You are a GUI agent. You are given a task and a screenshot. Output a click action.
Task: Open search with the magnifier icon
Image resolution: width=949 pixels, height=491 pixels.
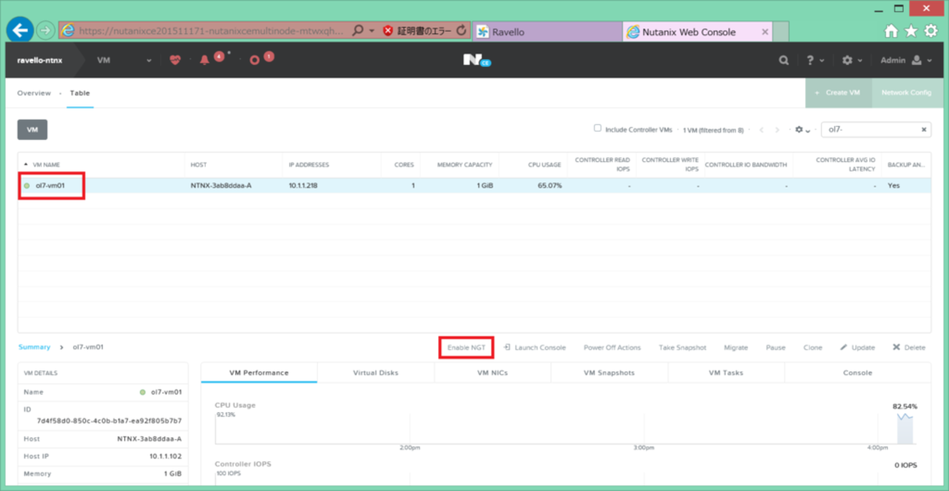[783, 60]
